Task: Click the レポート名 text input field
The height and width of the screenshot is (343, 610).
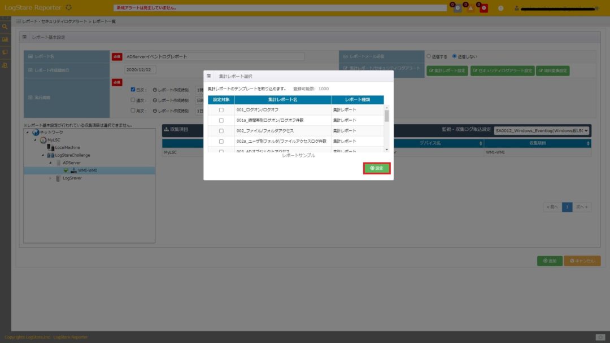Action: [x=215, y=56]
